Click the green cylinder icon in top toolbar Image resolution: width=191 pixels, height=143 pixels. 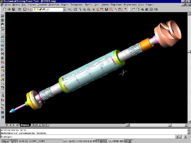tap(84, 9)
